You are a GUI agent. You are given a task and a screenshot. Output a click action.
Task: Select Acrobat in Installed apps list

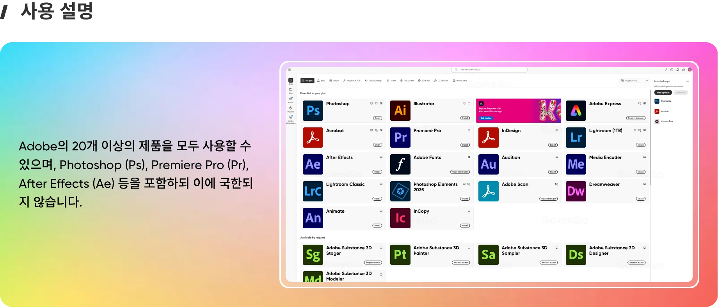pos(662,111)
